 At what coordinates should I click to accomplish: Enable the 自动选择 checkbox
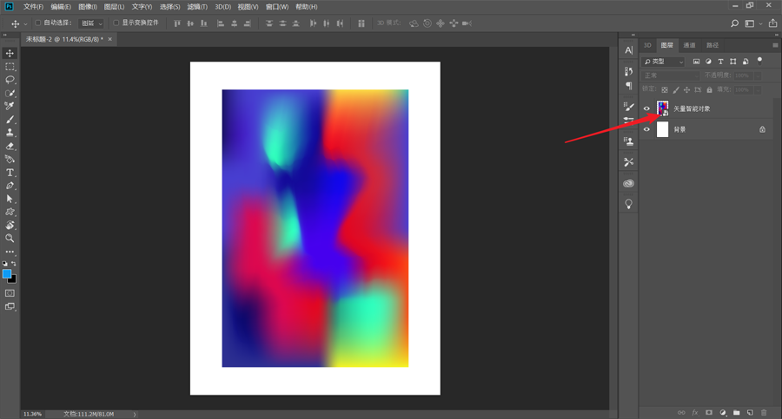point(38,23)
